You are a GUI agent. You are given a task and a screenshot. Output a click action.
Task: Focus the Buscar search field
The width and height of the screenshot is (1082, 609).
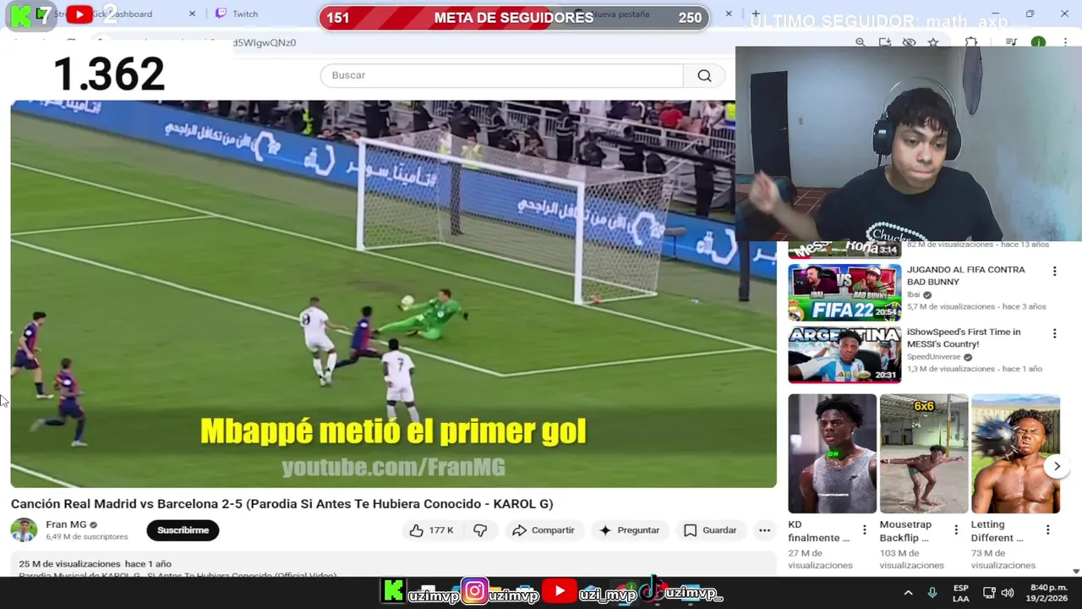501,75
